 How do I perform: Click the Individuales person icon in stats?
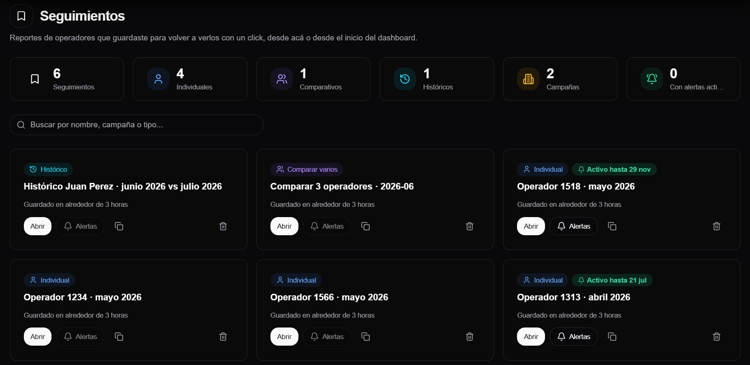[x=158, y=79]
